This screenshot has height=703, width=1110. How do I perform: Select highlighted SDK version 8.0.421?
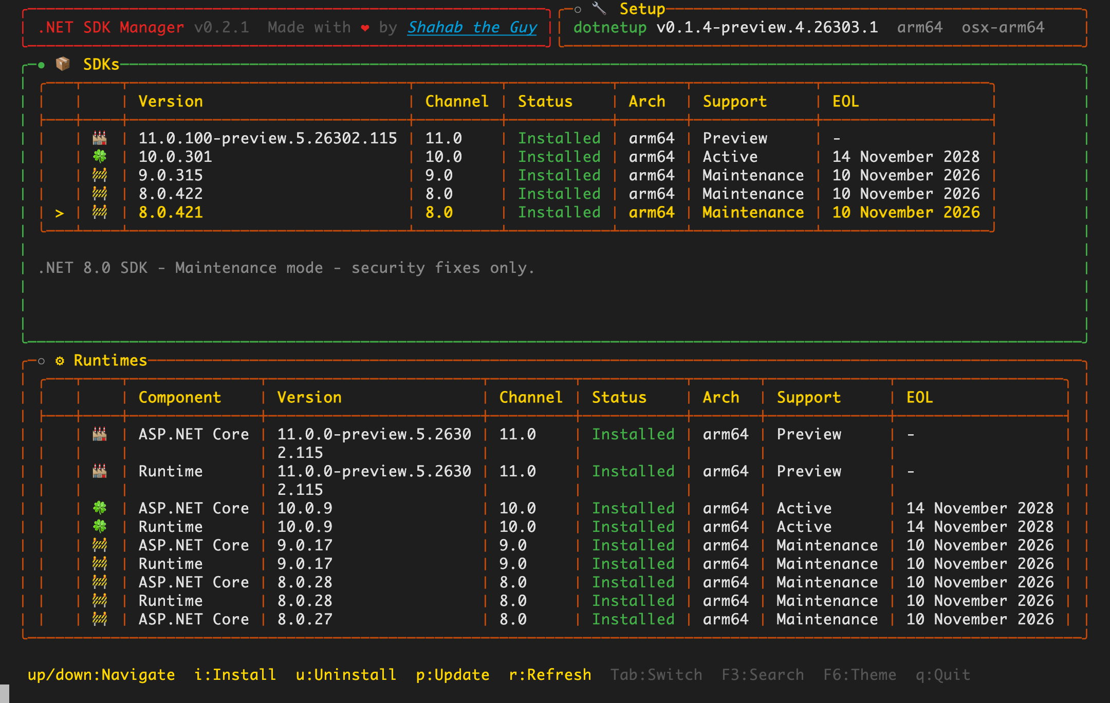(171, 212)
